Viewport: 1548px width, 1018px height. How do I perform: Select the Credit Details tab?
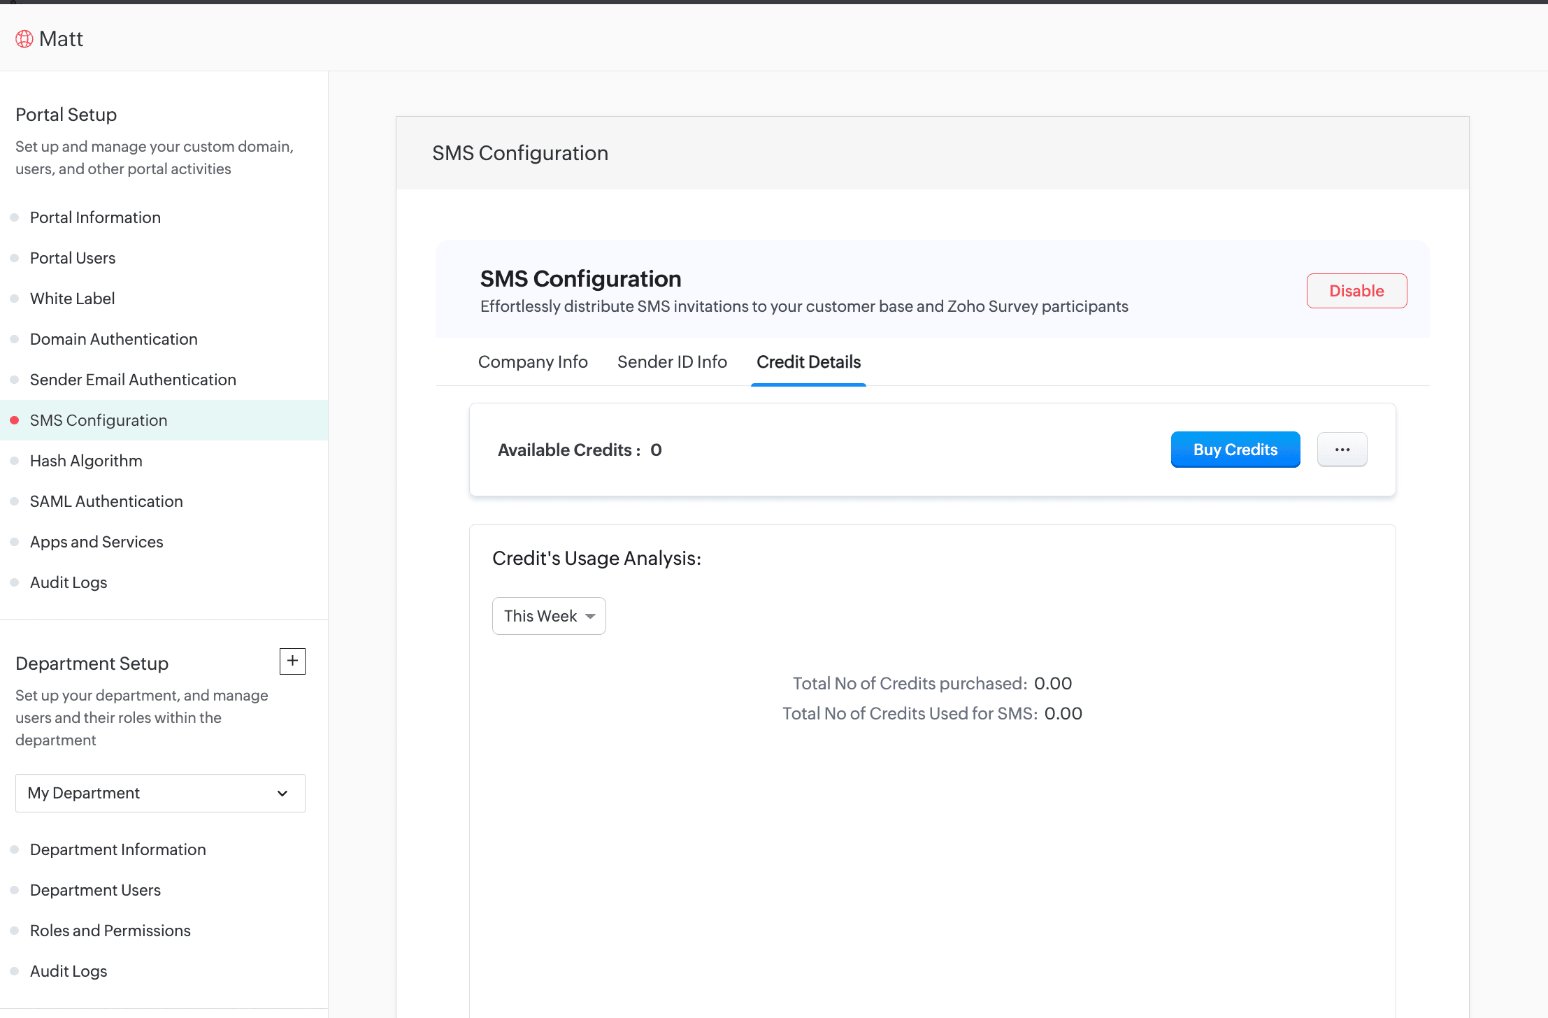click(x=808, y=362)
